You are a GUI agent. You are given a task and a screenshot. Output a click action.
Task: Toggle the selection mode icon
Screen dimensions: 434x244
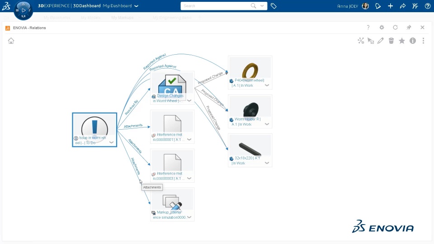pyautogui.click(x=371, y=41)
